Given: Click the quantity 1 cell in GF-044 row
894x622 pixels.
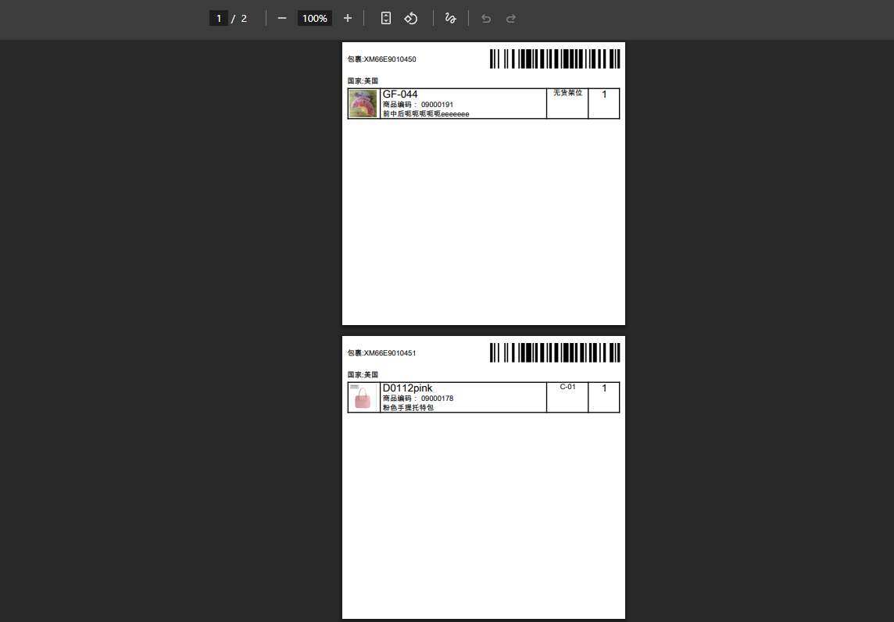Looking at the screenshot, I should 604,104.
